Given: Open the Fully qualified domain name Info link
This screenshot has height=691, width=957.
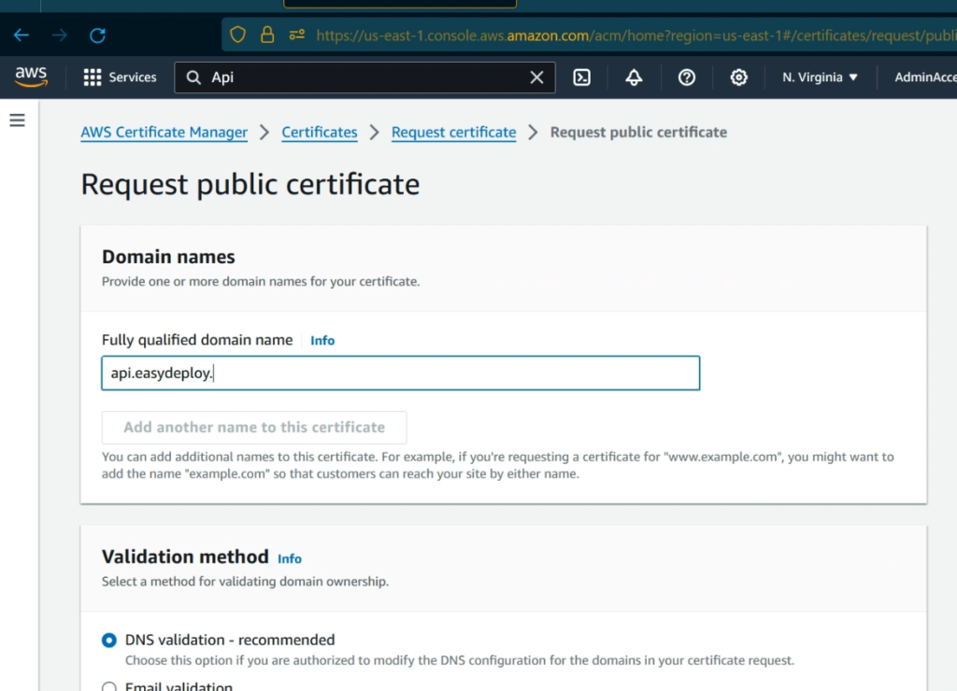Looking at the screenshot, I should click(x=322, y=340).
